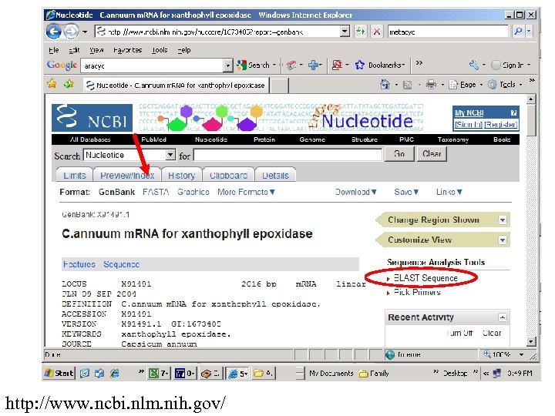Click the PubMed link in black navigation bar
Screen dimensions: 555x416
point(153,139)
